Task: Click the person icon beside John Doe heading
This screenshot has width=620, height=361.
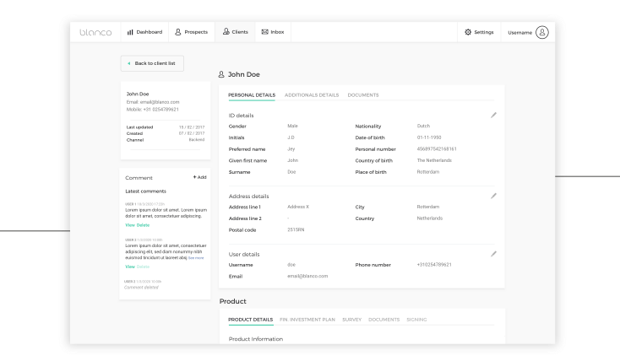Action: pyautogui.click(x=221, y=74)
